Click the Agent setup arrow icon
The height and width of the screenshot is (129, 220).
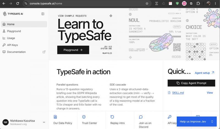pos(213,73)
